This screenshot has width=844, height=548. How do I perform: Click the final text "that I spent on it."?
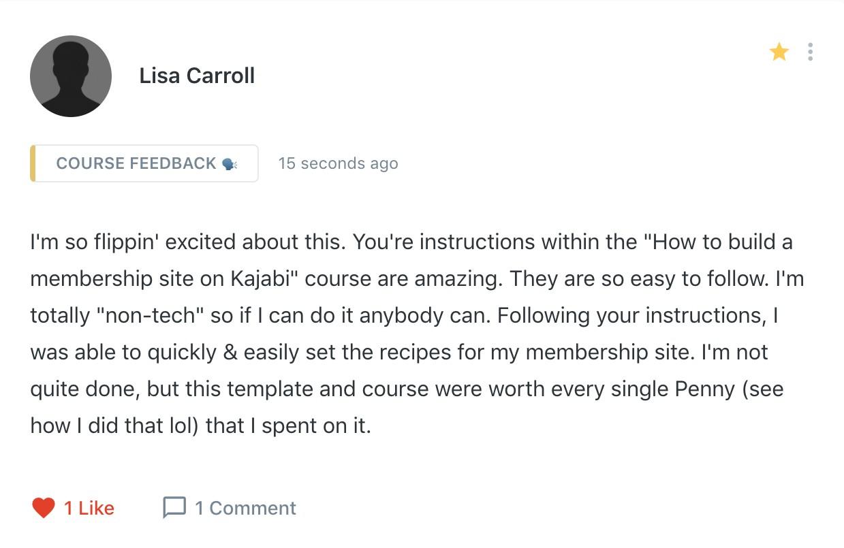(x=288, y=426)
